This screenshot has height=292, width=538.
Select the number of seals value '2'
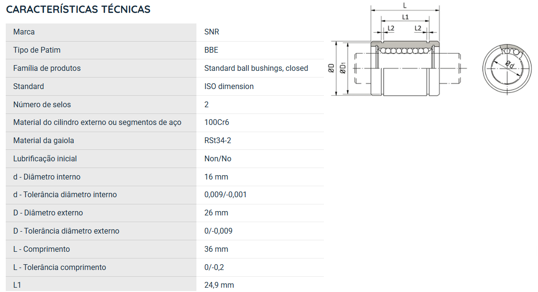[x=206, y=104]
